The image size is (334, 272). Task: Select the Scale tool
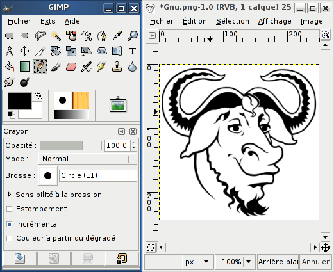(x=71, y=51)
